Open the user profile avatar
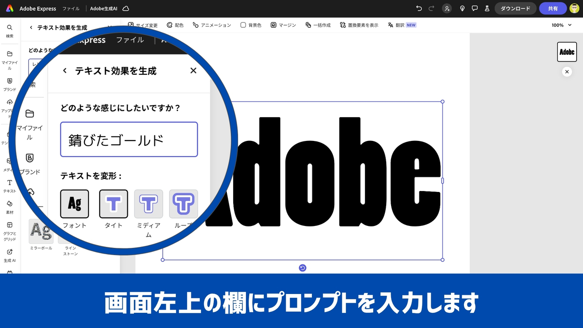583x328 pixels. [x=574, y=8]
